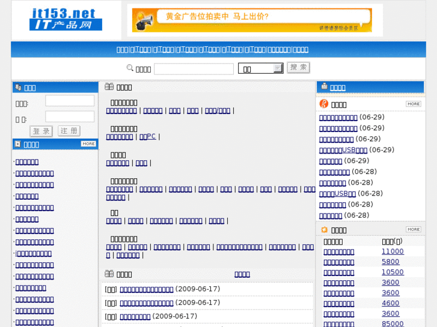Click the square icon left of the left-panel MORE button
This screenshot has height=327, width=437.
pos(18,144)
